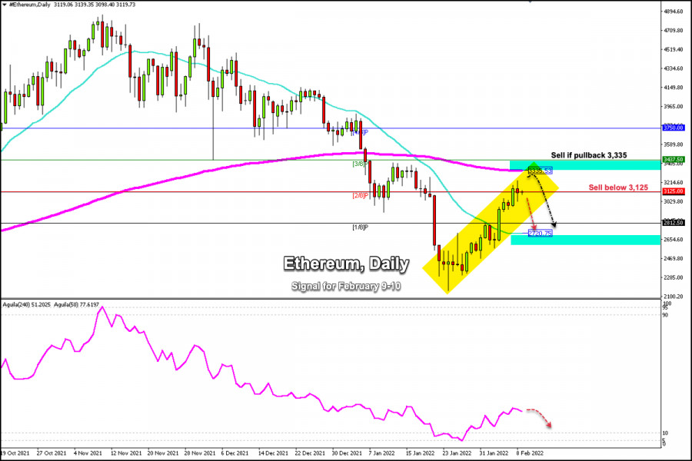Click the 4334.60 price axis value
692x461 pixels.
[x=673, y=68]
